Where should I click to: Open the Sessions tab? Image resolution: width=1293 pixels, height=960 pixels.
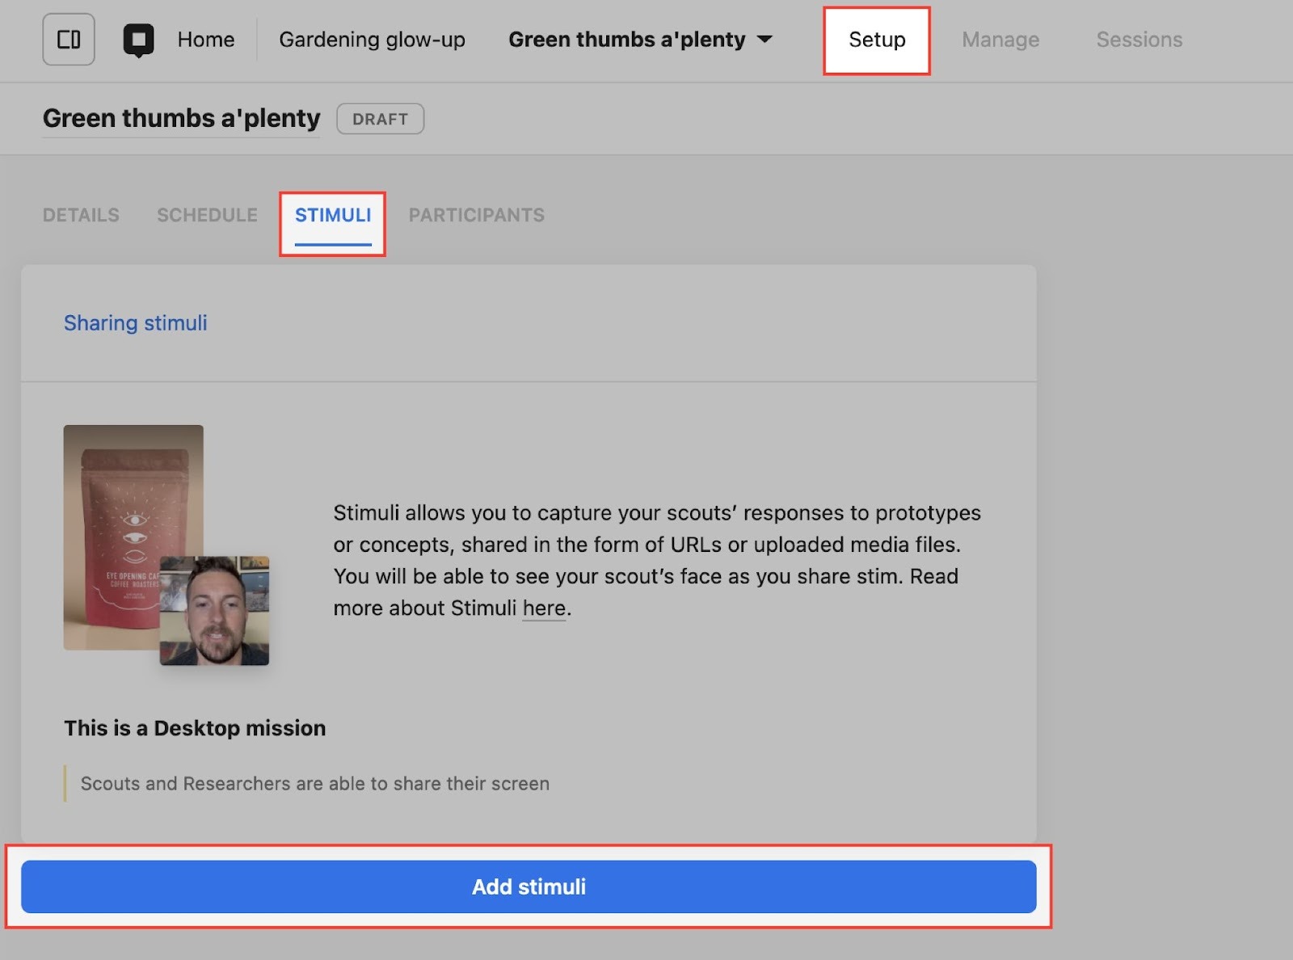[1139, 40]
